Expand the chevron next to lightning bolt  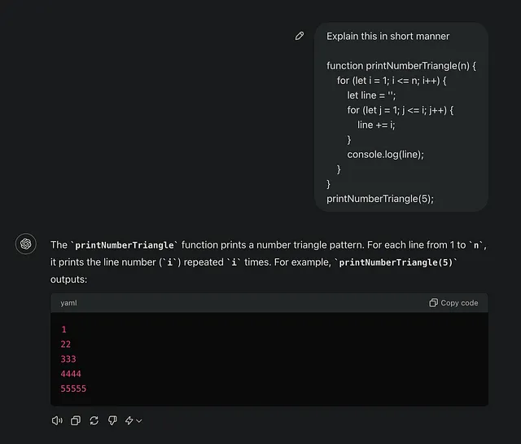[x=139, y=421]
